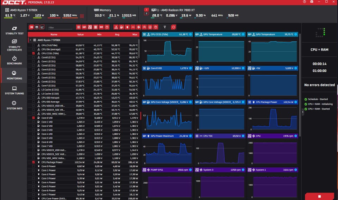Click the CPU fan 1976 rpm graph
Screen dimensions: 338x200
[x=273, y=151]
